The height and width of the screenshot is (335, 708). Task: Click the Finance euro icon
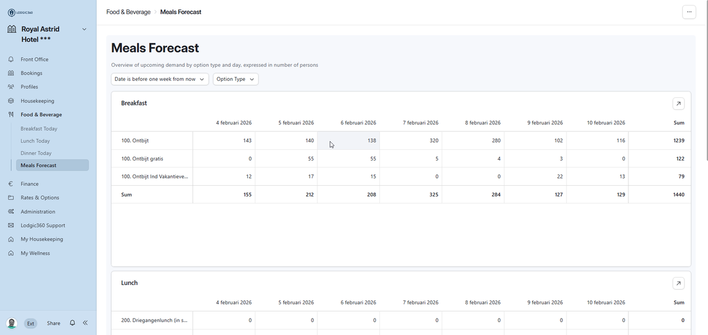coord(11,184)
